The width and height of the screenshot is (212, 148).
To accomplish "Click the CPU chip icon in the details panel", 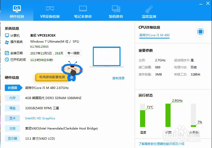I will coord(201,32).
